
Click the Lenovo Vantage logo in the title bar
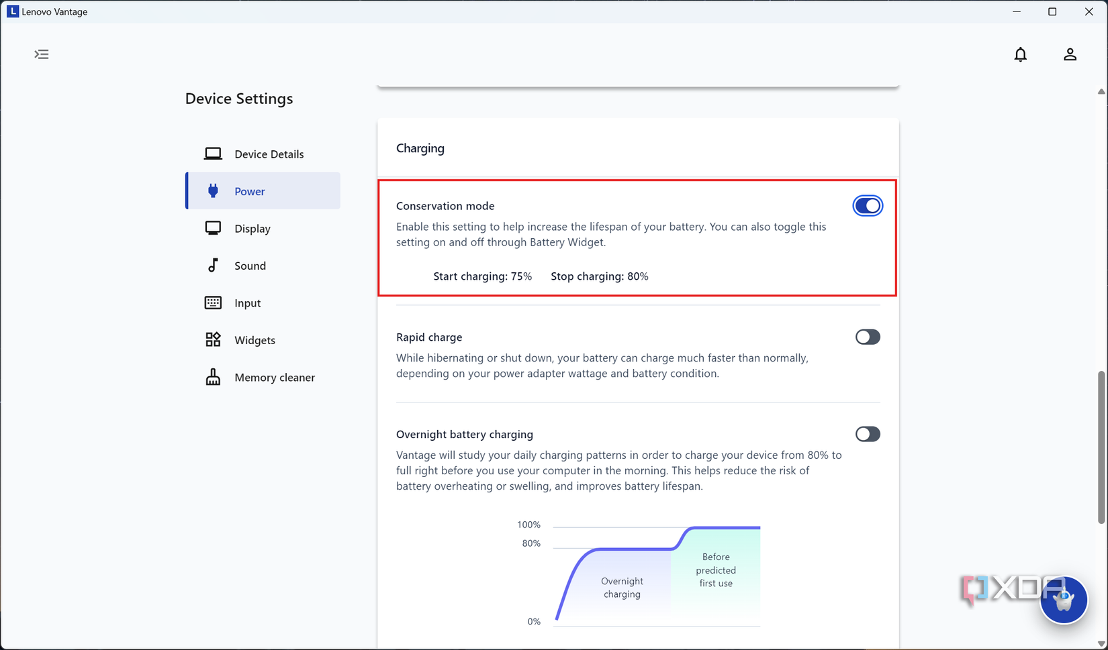point(13,11)
